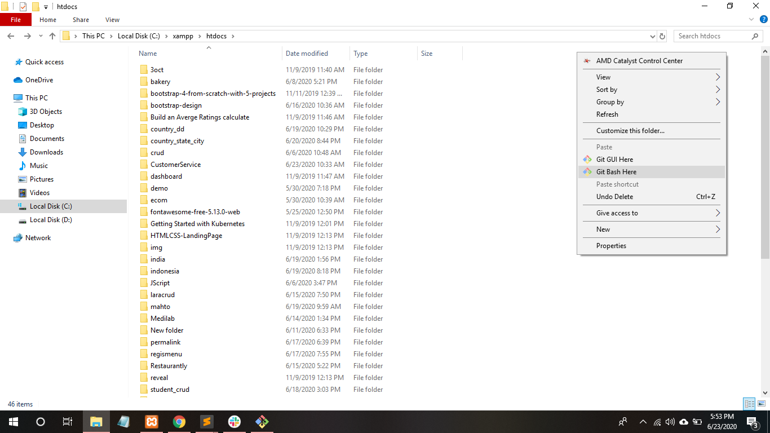Switch to large icons view

click(x=762, y=404)
